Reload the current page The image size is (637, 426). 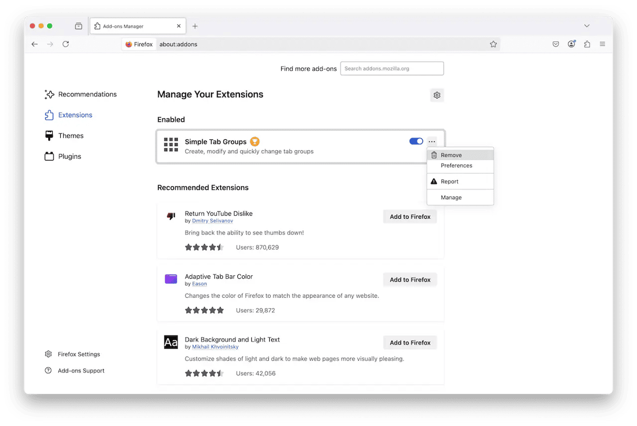tap(65, 44)
